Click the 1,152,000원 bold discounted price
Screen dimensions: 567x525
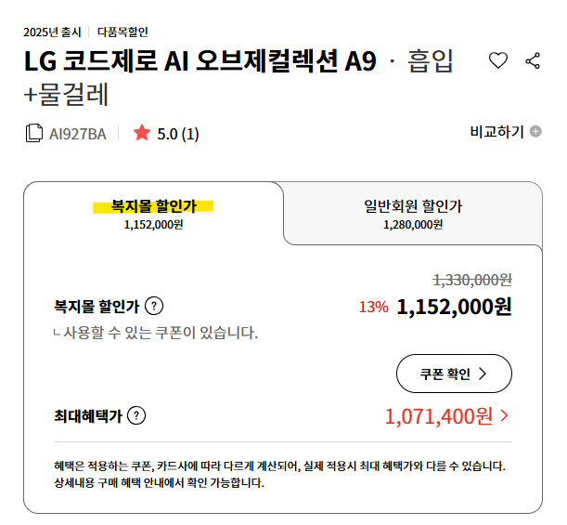tap(454, 307)
